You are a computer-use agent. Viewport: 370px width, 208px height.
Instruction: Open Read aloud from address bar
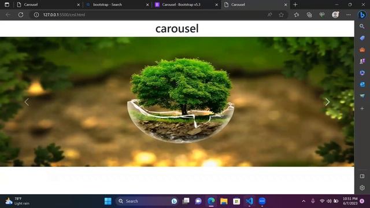click(270, 14)
